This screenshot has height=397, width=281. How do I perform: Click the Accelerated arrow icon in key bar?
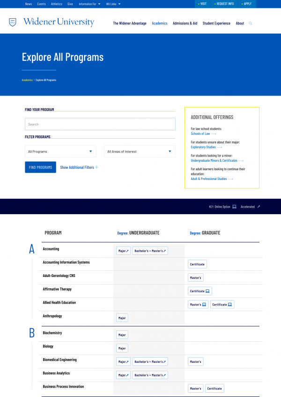coord(259,207)
